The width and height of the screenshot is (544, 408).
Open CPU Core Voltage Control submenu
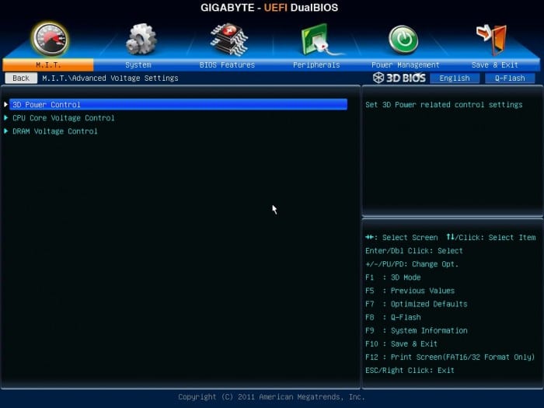[x=64, y=118]
